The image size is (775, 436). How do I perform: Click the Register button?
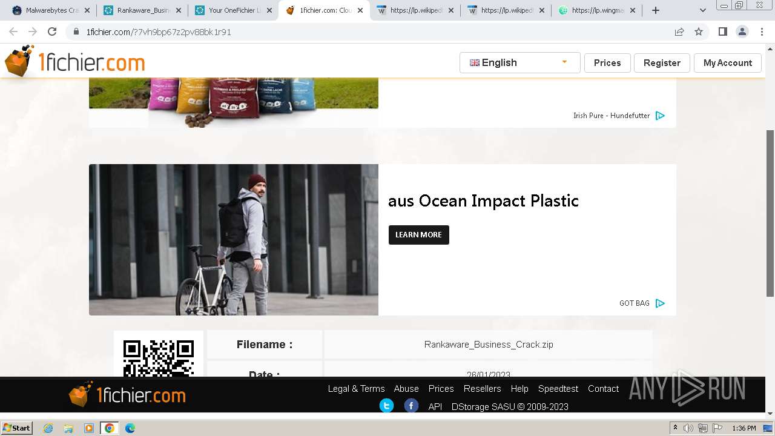662,63
